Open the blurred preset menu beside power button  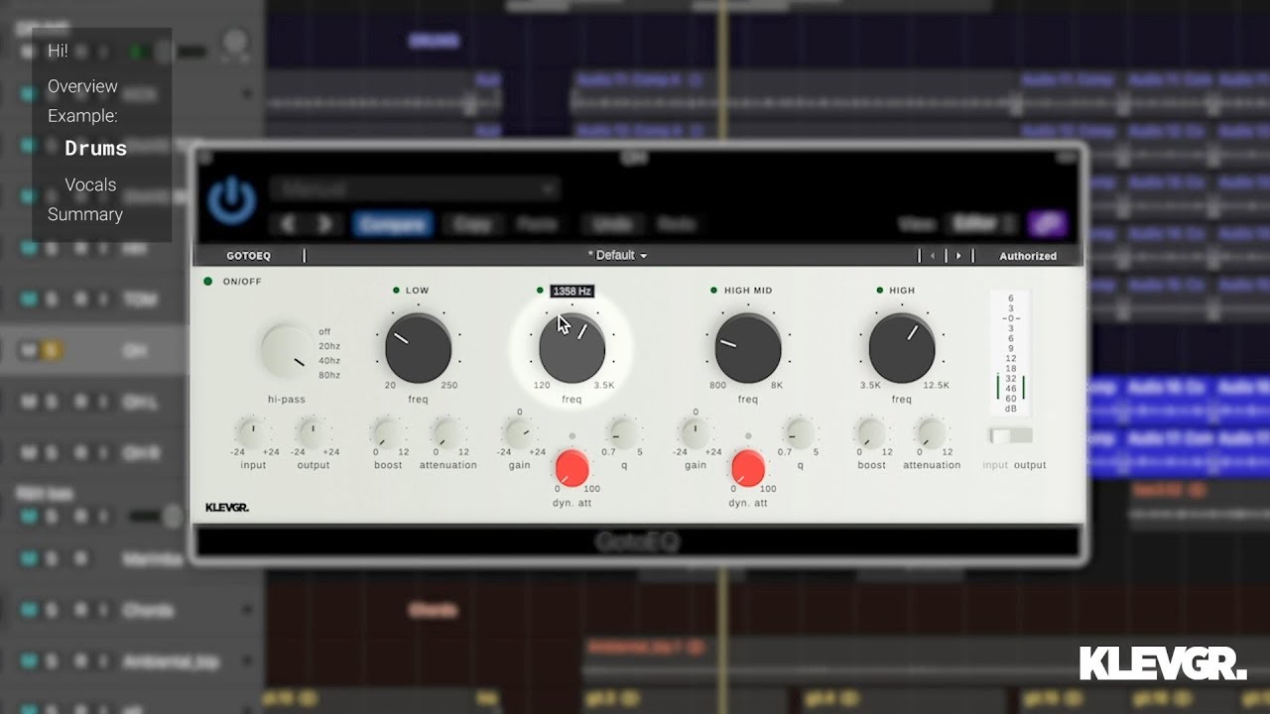coord(415,188)
